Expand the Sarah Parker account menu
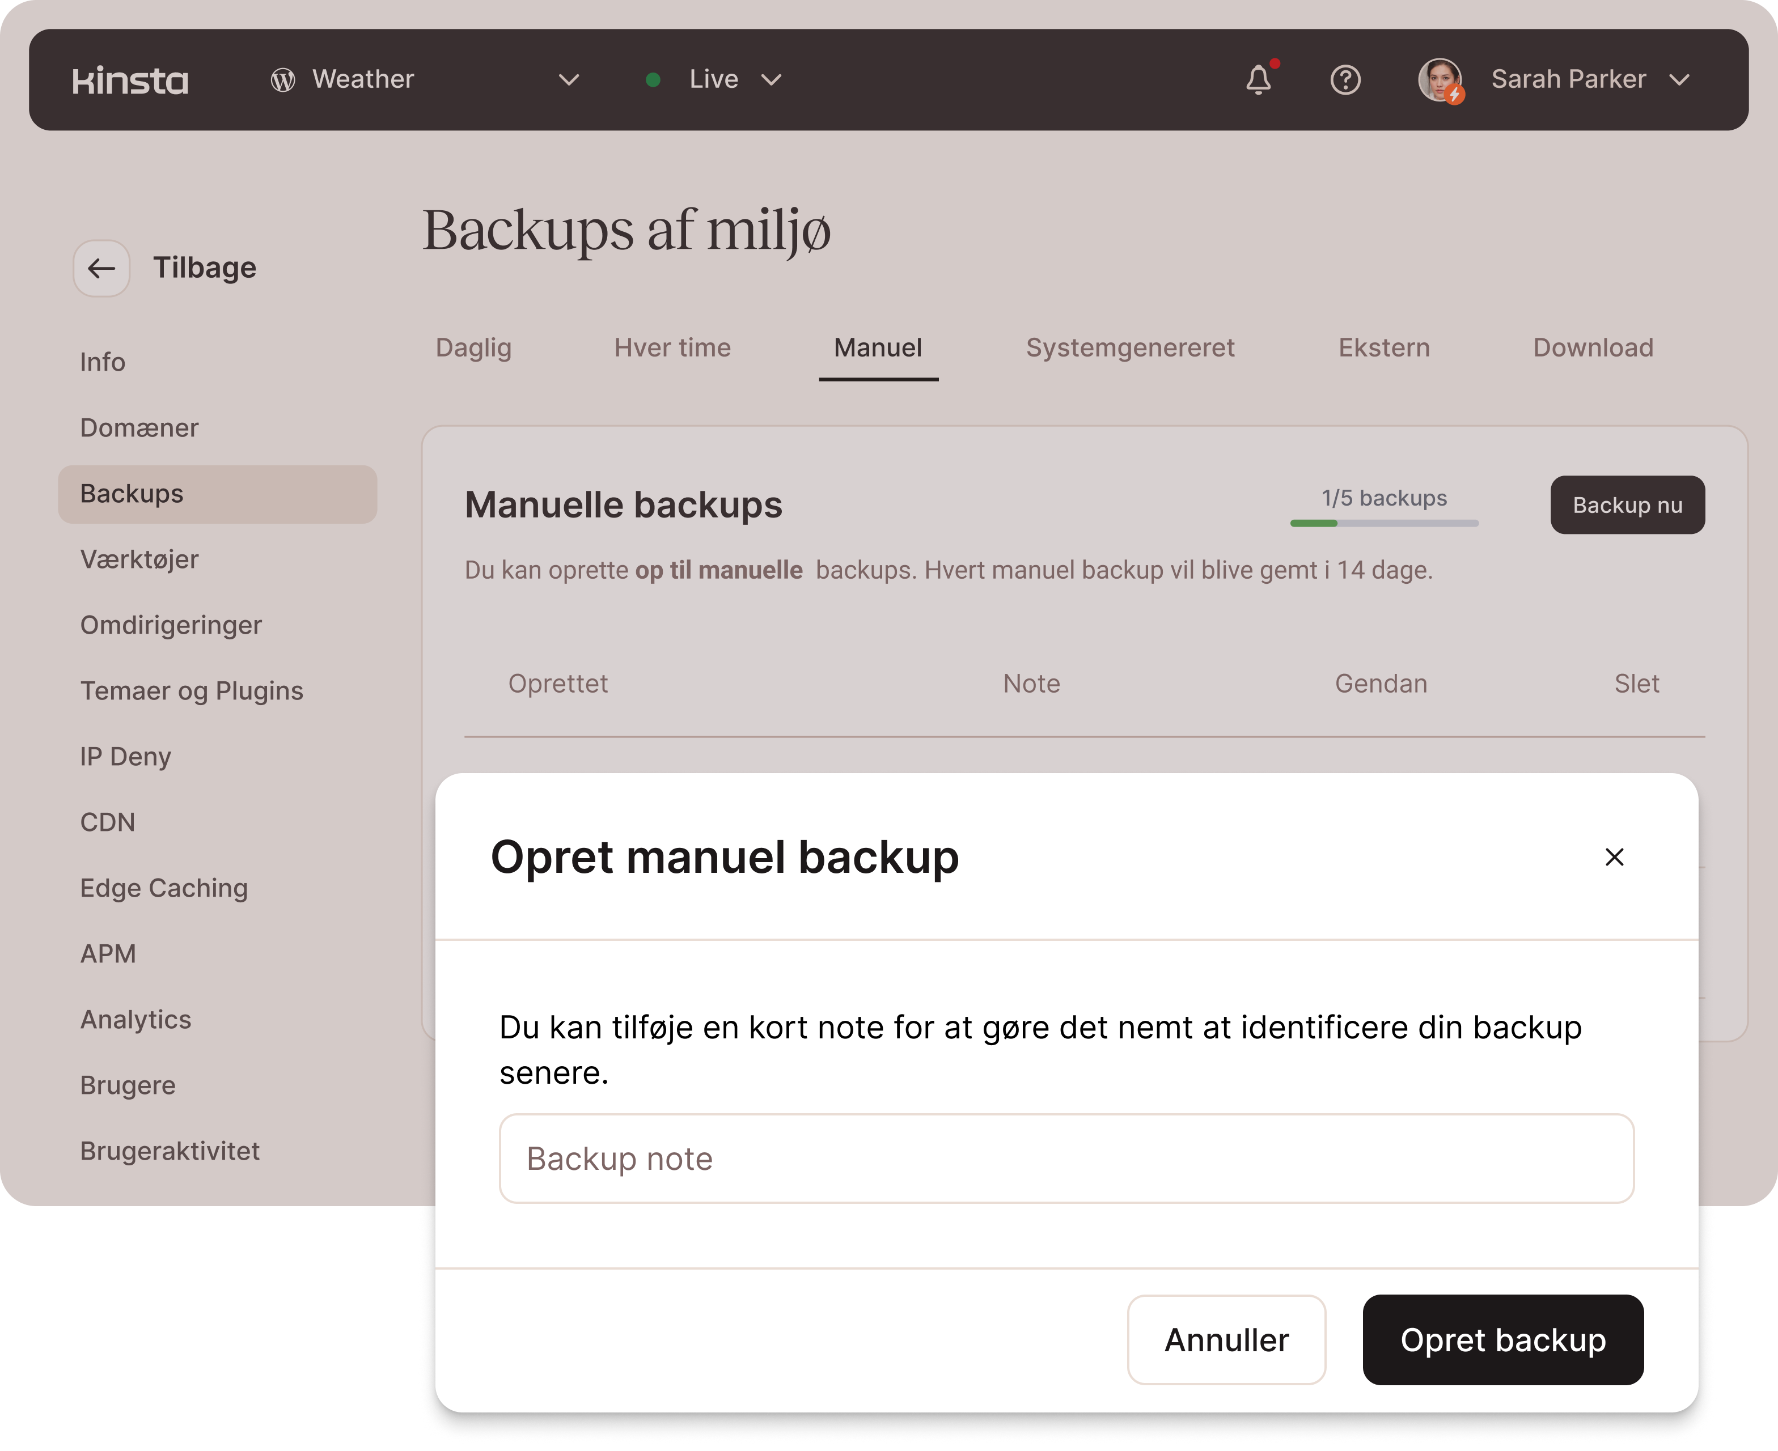The width and height of the screenshot is (1778, 1451). pyautogui.click(x=1679, y=80)
